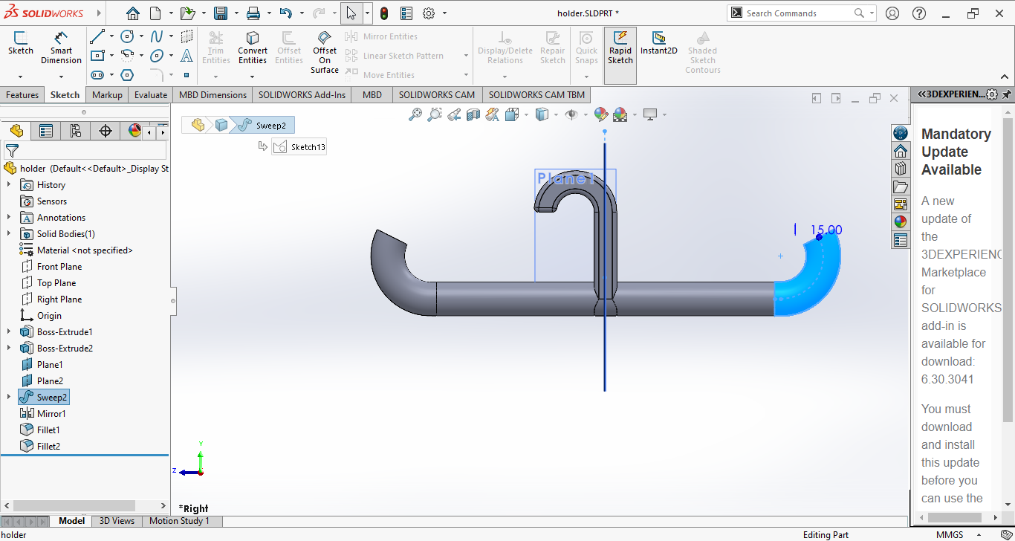Toggle Hide/Show Items eye icon
This screenshot has width=1015, height=541.
571,114
